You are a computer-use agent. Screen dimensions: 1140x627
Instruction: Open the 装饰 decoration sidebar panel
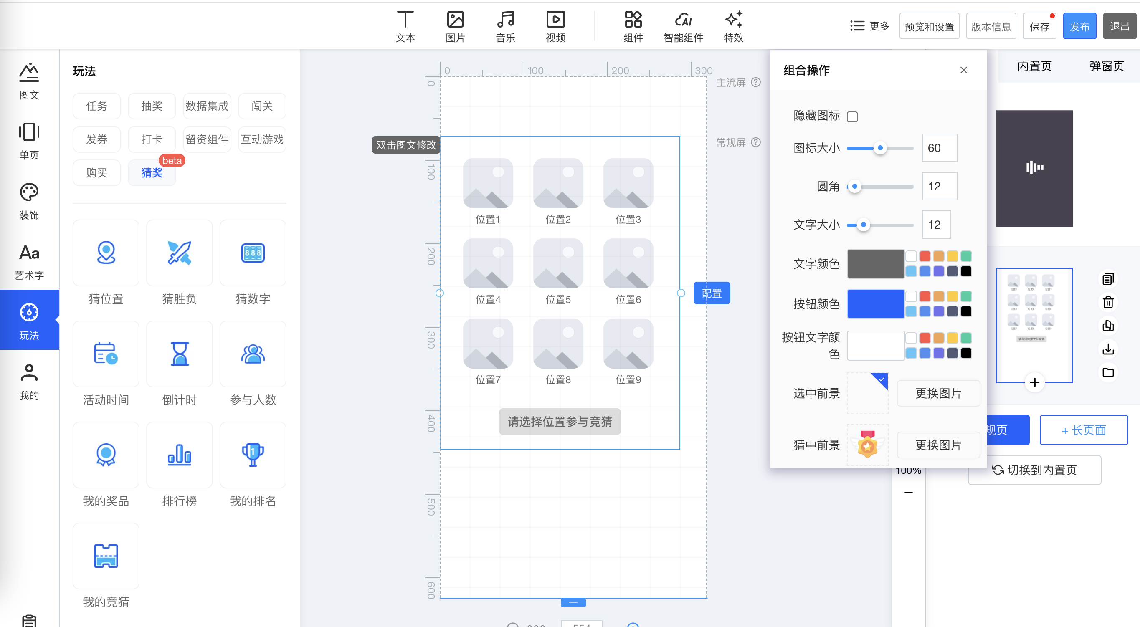click(x=29, y=201)
